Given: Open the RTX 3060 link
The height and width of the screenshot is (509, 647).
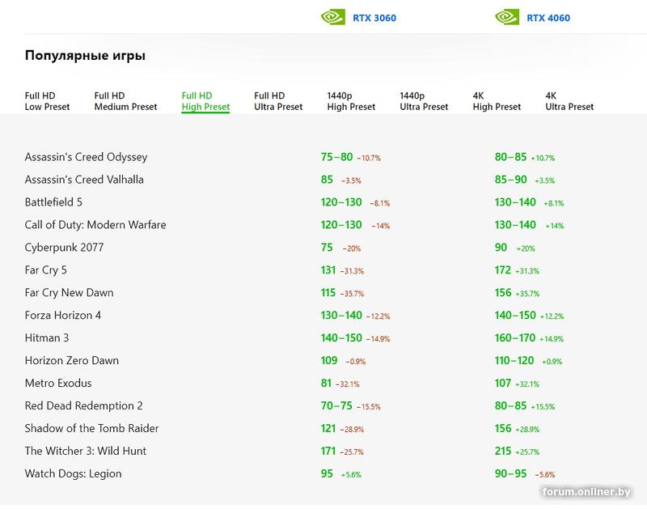Looking at the screenshot, I should (374, 18).
